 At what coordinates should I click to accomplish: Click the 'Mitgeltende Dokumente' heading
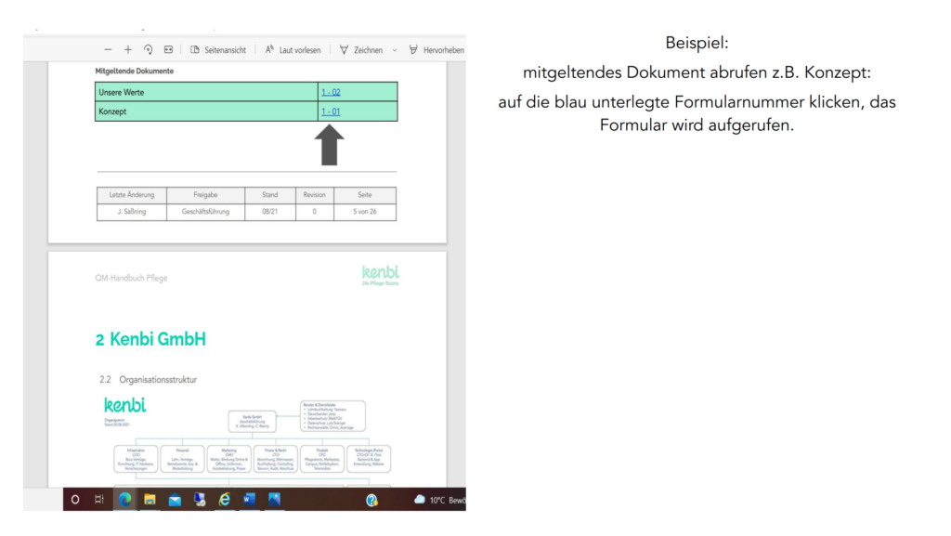point(134,71)
